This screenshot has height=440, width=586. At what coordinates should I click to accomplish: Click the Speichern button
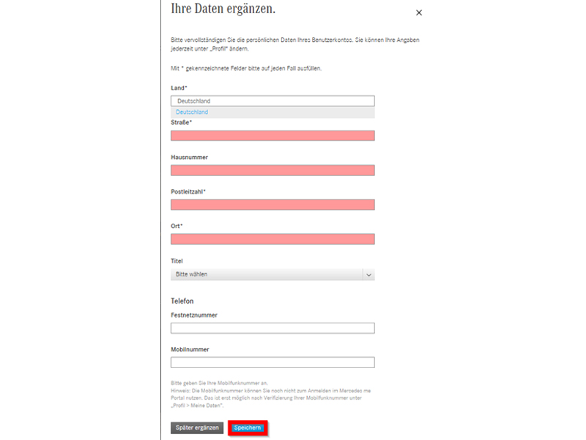point(248,428)
